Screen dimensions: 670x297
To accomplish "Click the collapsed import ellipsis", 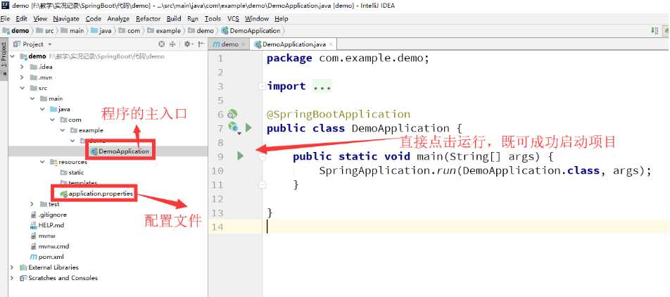I will 322,87.
